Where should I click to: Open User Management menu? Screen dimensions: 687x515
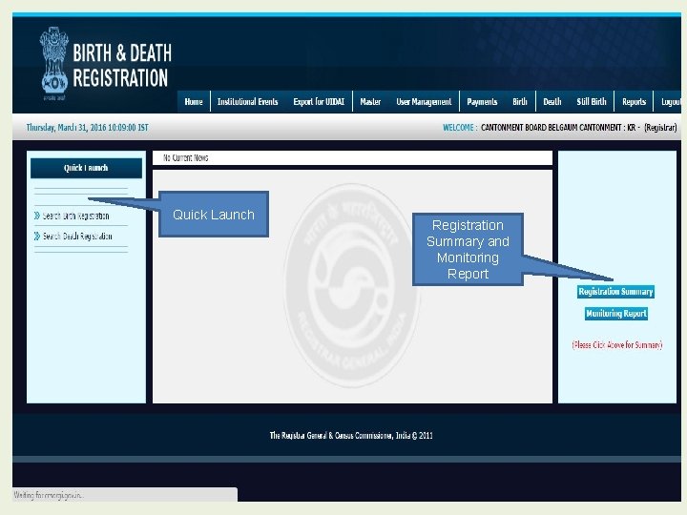pos(424,102)
